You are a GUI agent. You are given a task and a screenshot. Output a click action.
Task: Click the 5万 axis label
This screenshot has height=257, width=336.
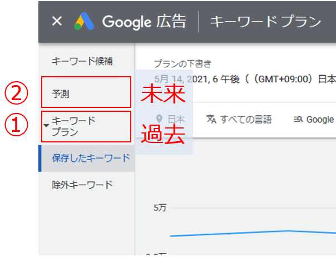point(160,207)
